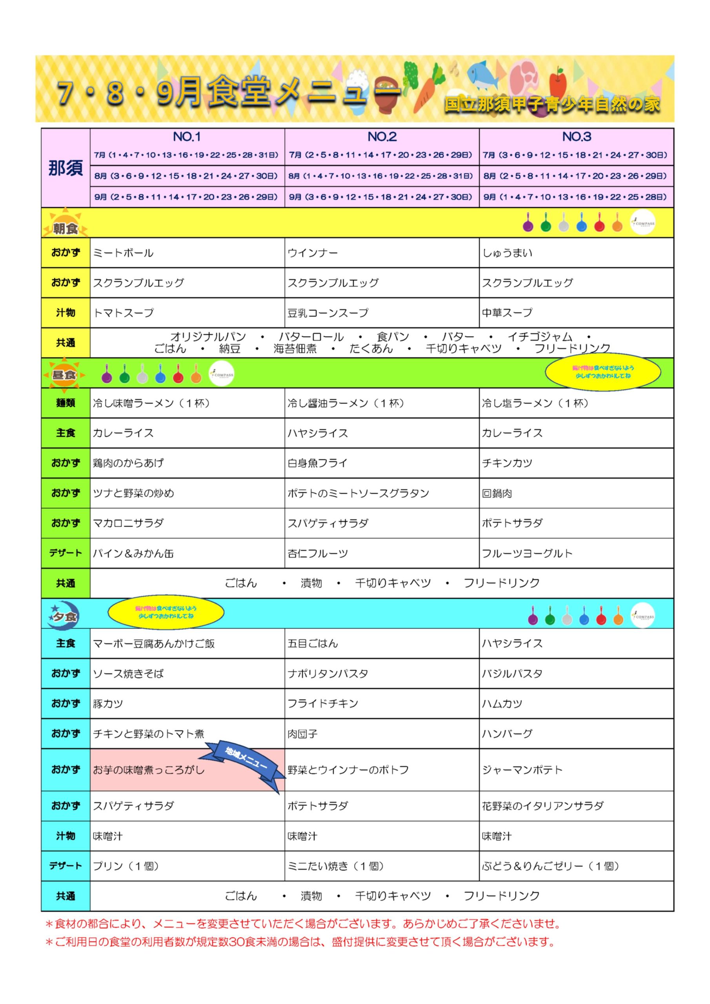Click the orange frying pan in dinner banner
This screenshot has width=710, height=1004.
(618, 616)
